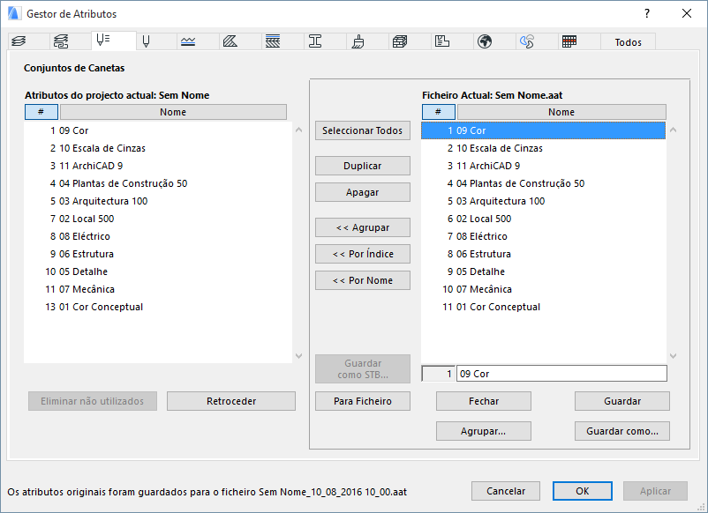Select highlighted '09 Cor' in file list
Viewport: 708px width, 513px height.
(x=543, y=130)
